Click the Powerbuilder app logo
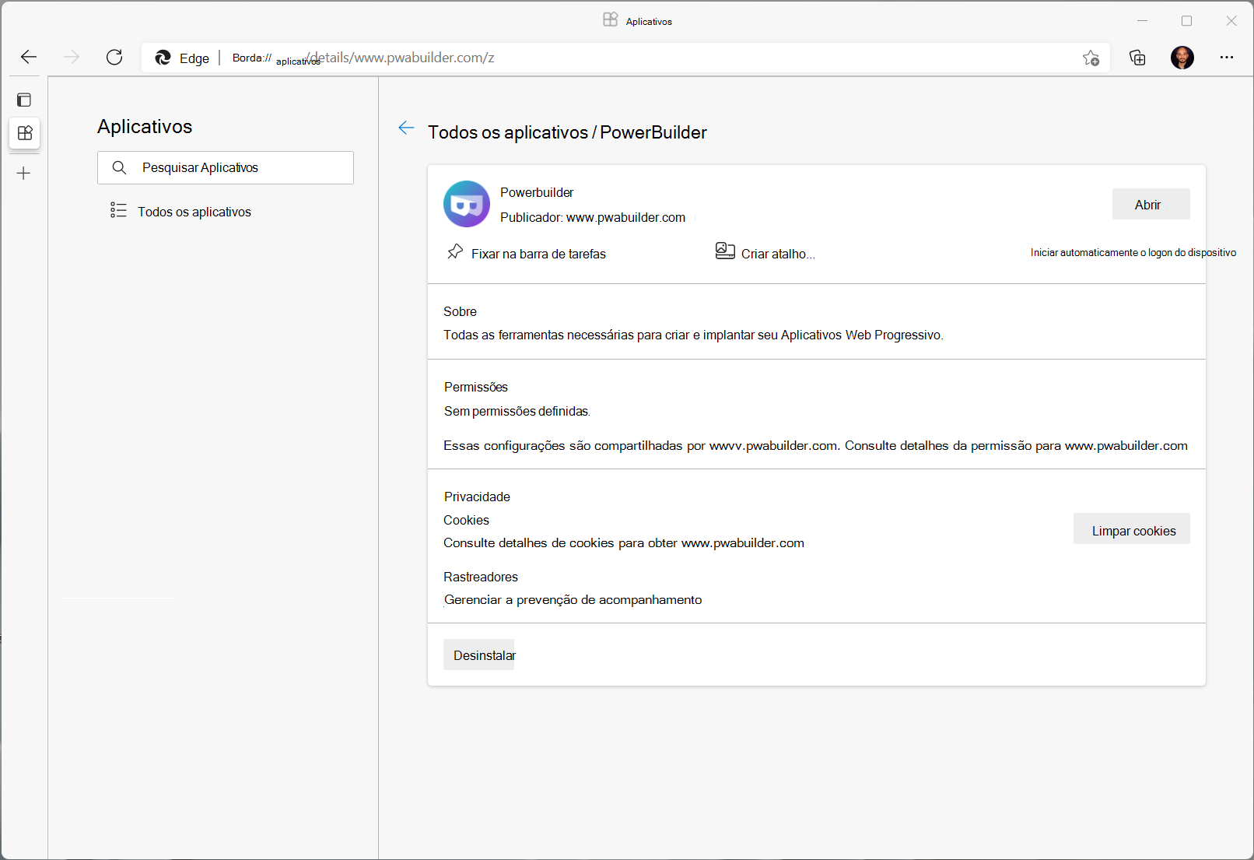The image size is (1254, 860). [467, 204]
